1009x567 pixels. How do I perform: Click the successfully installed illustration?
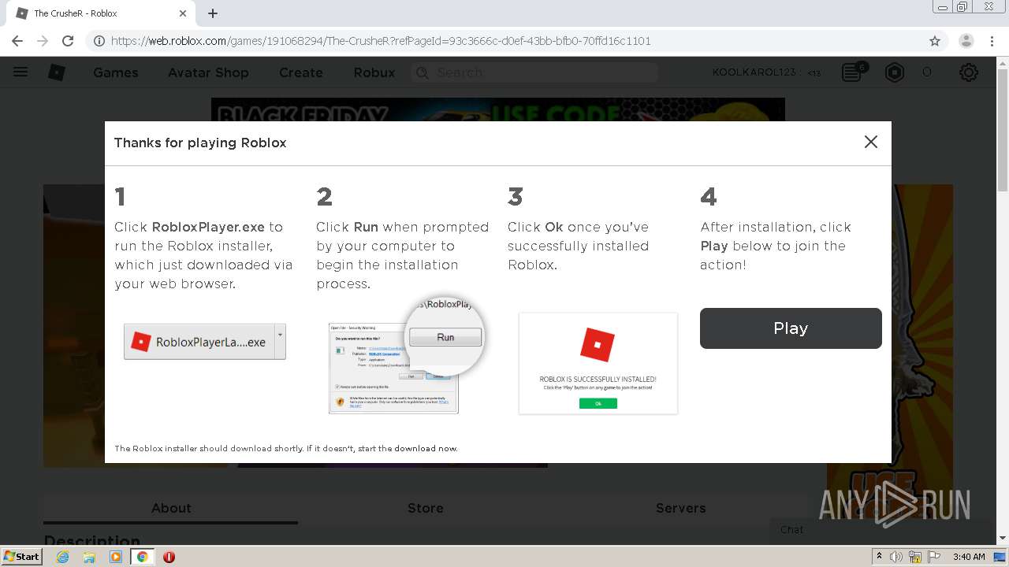click(598, 363)
